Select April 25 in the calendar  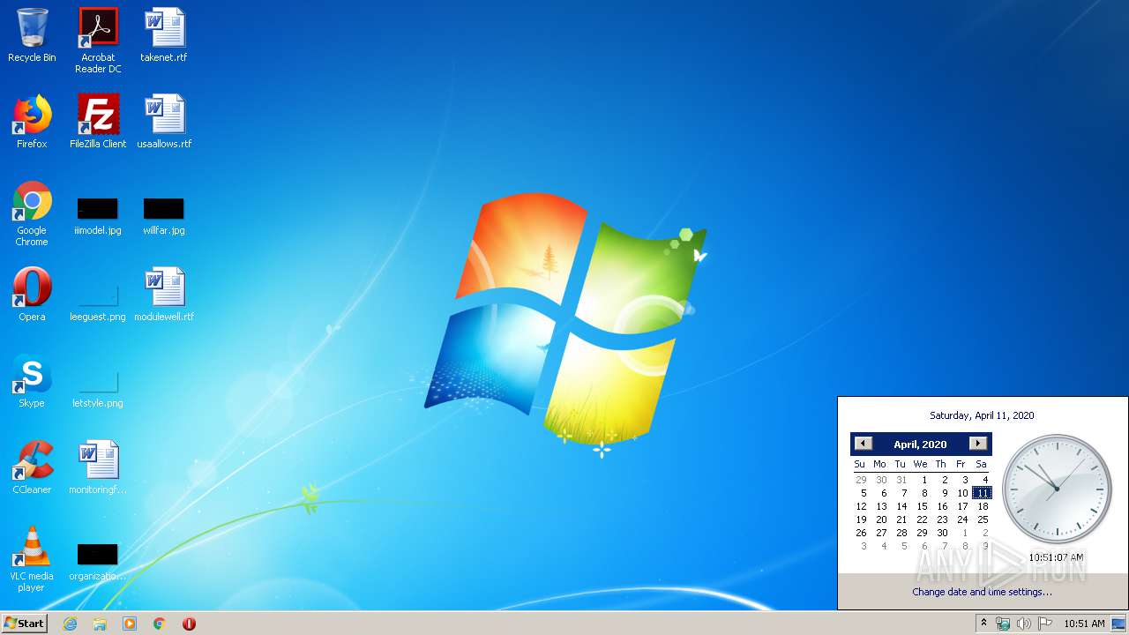point(983,519)
